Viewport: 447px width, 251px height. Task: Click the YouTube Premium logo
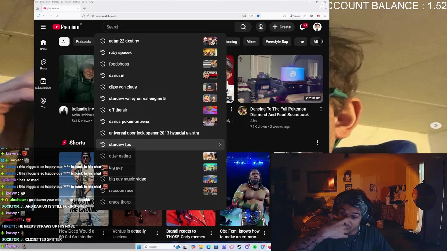coord(66,27)
